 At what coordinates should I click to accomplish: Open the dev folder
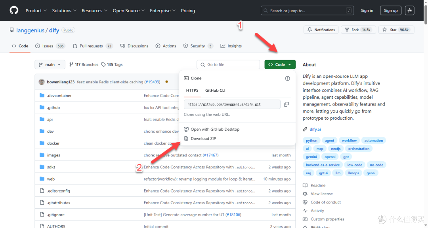pos(50,131)
